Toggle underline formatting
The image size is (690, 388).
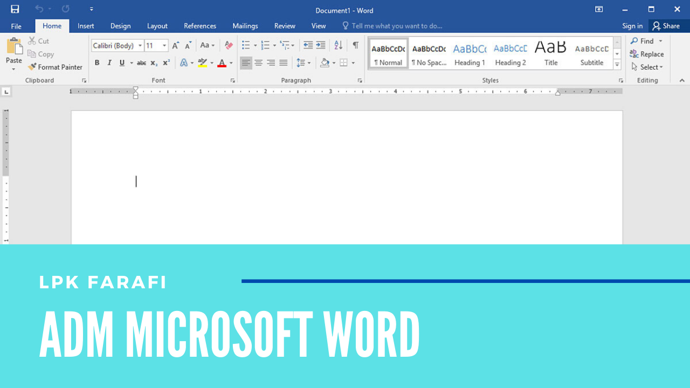pyautogui.click(x=122, y=63)
